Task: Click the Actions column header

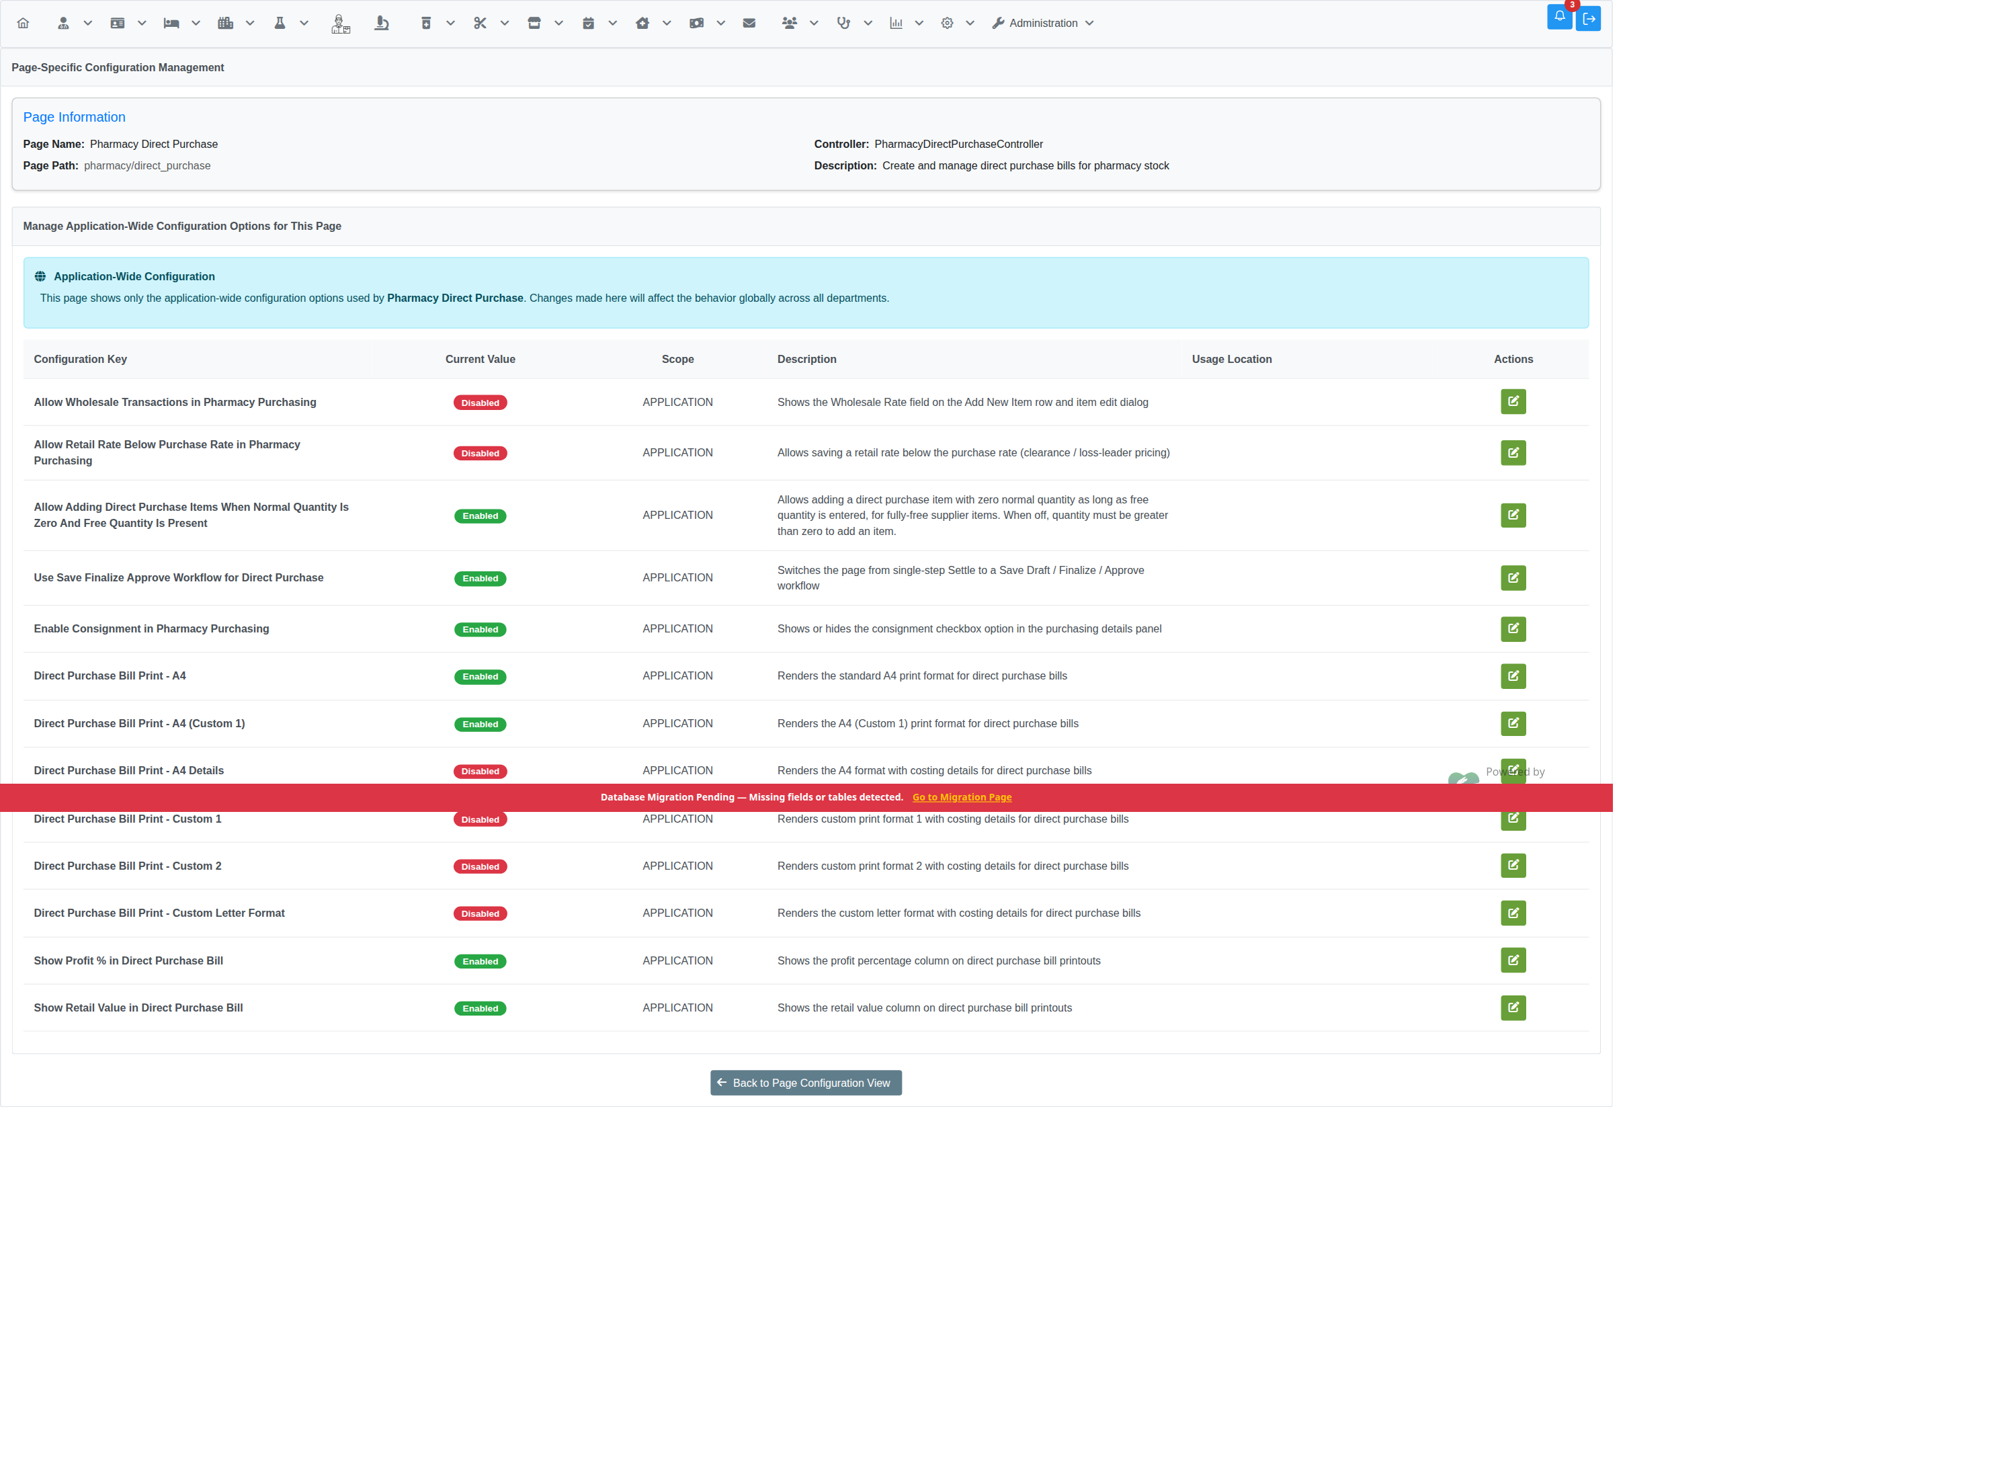Action: pyautogui.click(x=1513, y=360)
